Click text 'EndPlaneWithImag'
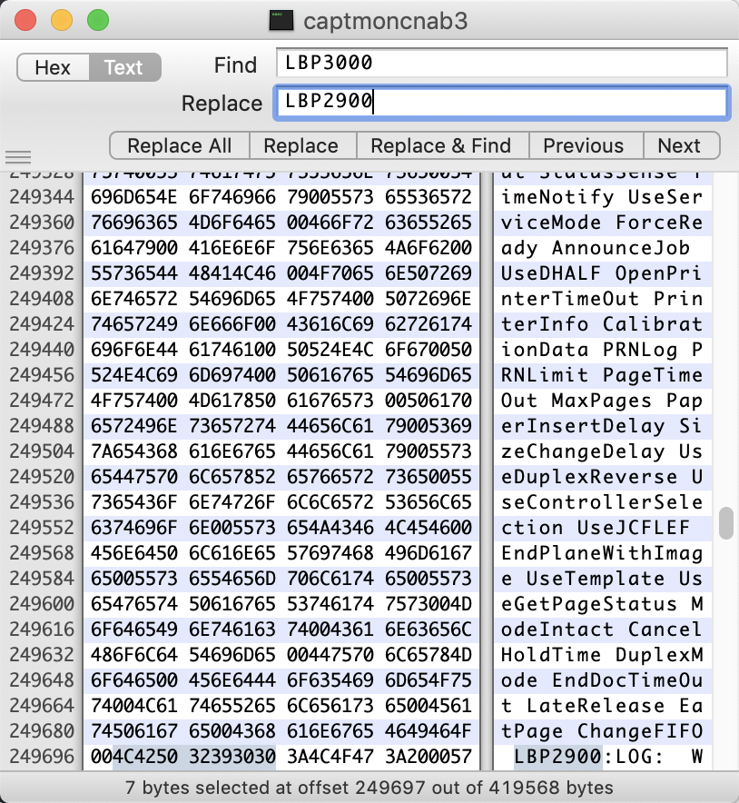This screenshot has width=739, height=803. (601, 553)
